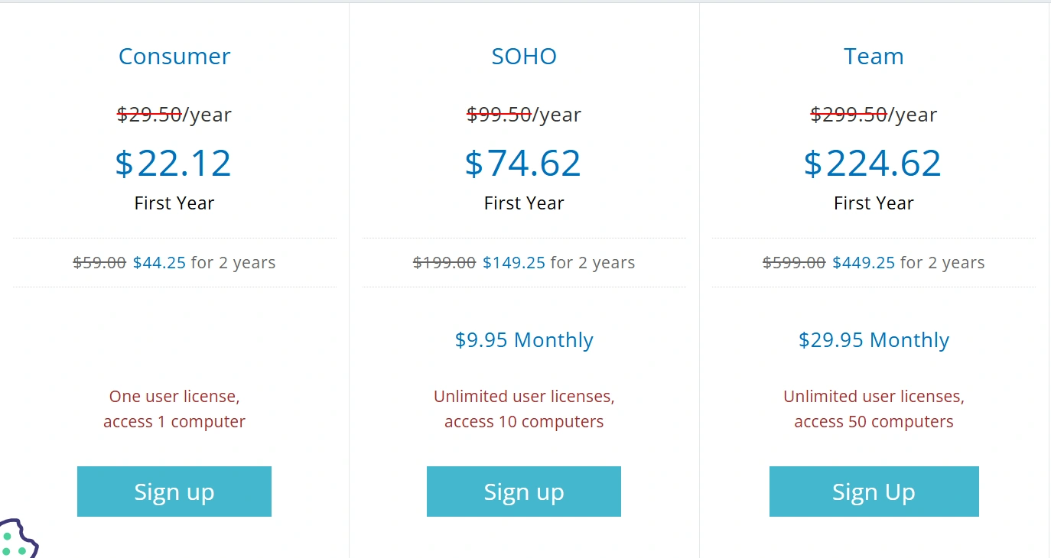Viewport: 1051px width, 558px height.
Task: Select the $44.25 two-year price
Action: coord(159,263)
